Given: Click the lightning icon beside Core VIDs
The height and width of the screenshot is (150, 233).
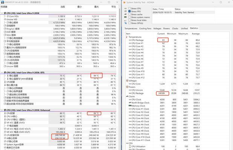Looking at the screenshot, I should pyautogui.click(x=8, y=16).
